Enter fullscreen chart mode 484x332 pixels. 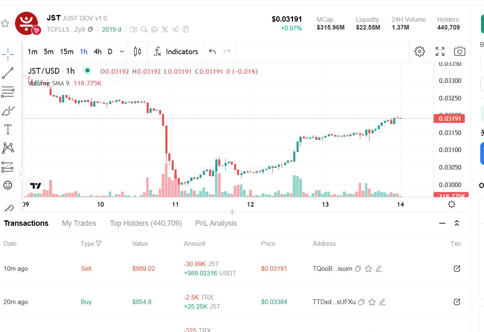[x=440, y=51]
